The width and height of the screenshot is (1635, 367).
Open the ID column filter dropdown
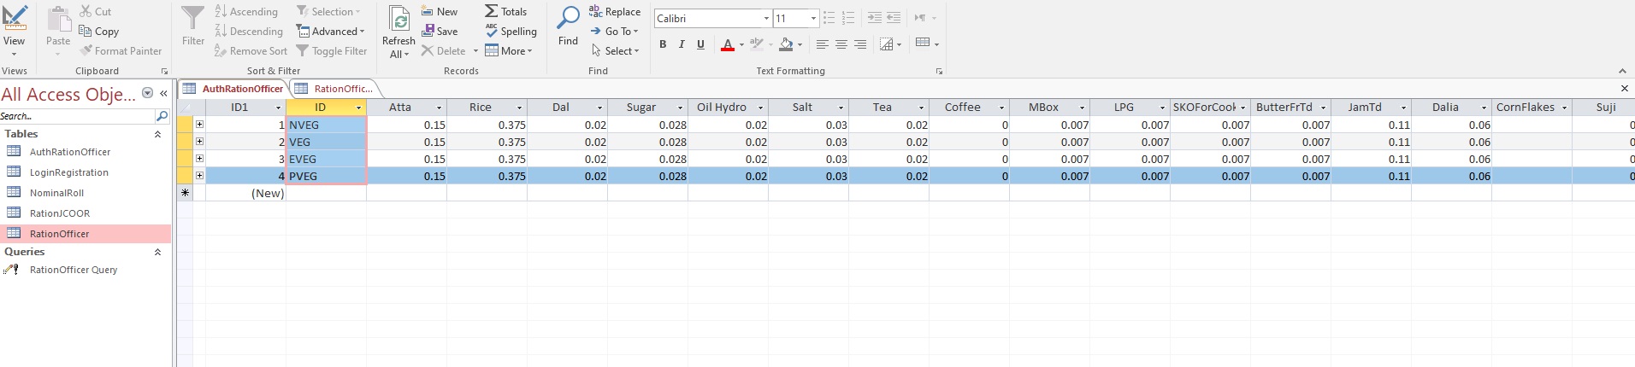pos(359,108)
